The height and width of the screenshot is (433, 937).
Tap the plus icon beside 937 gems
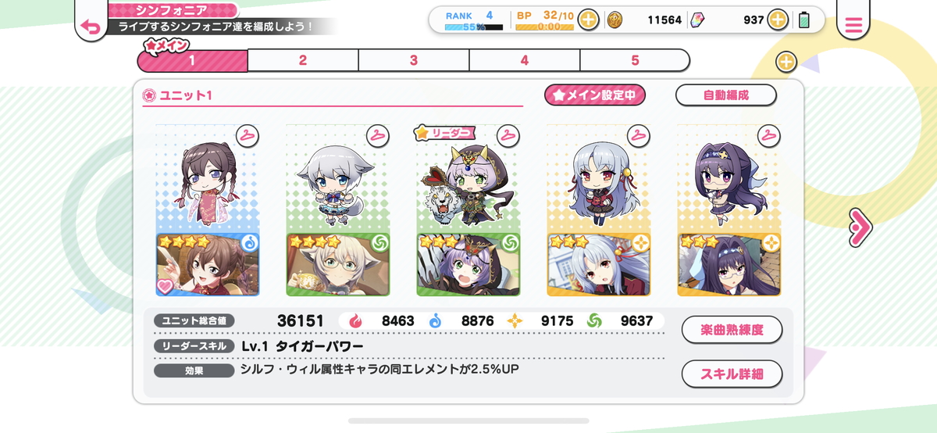[x=778, y=20]
